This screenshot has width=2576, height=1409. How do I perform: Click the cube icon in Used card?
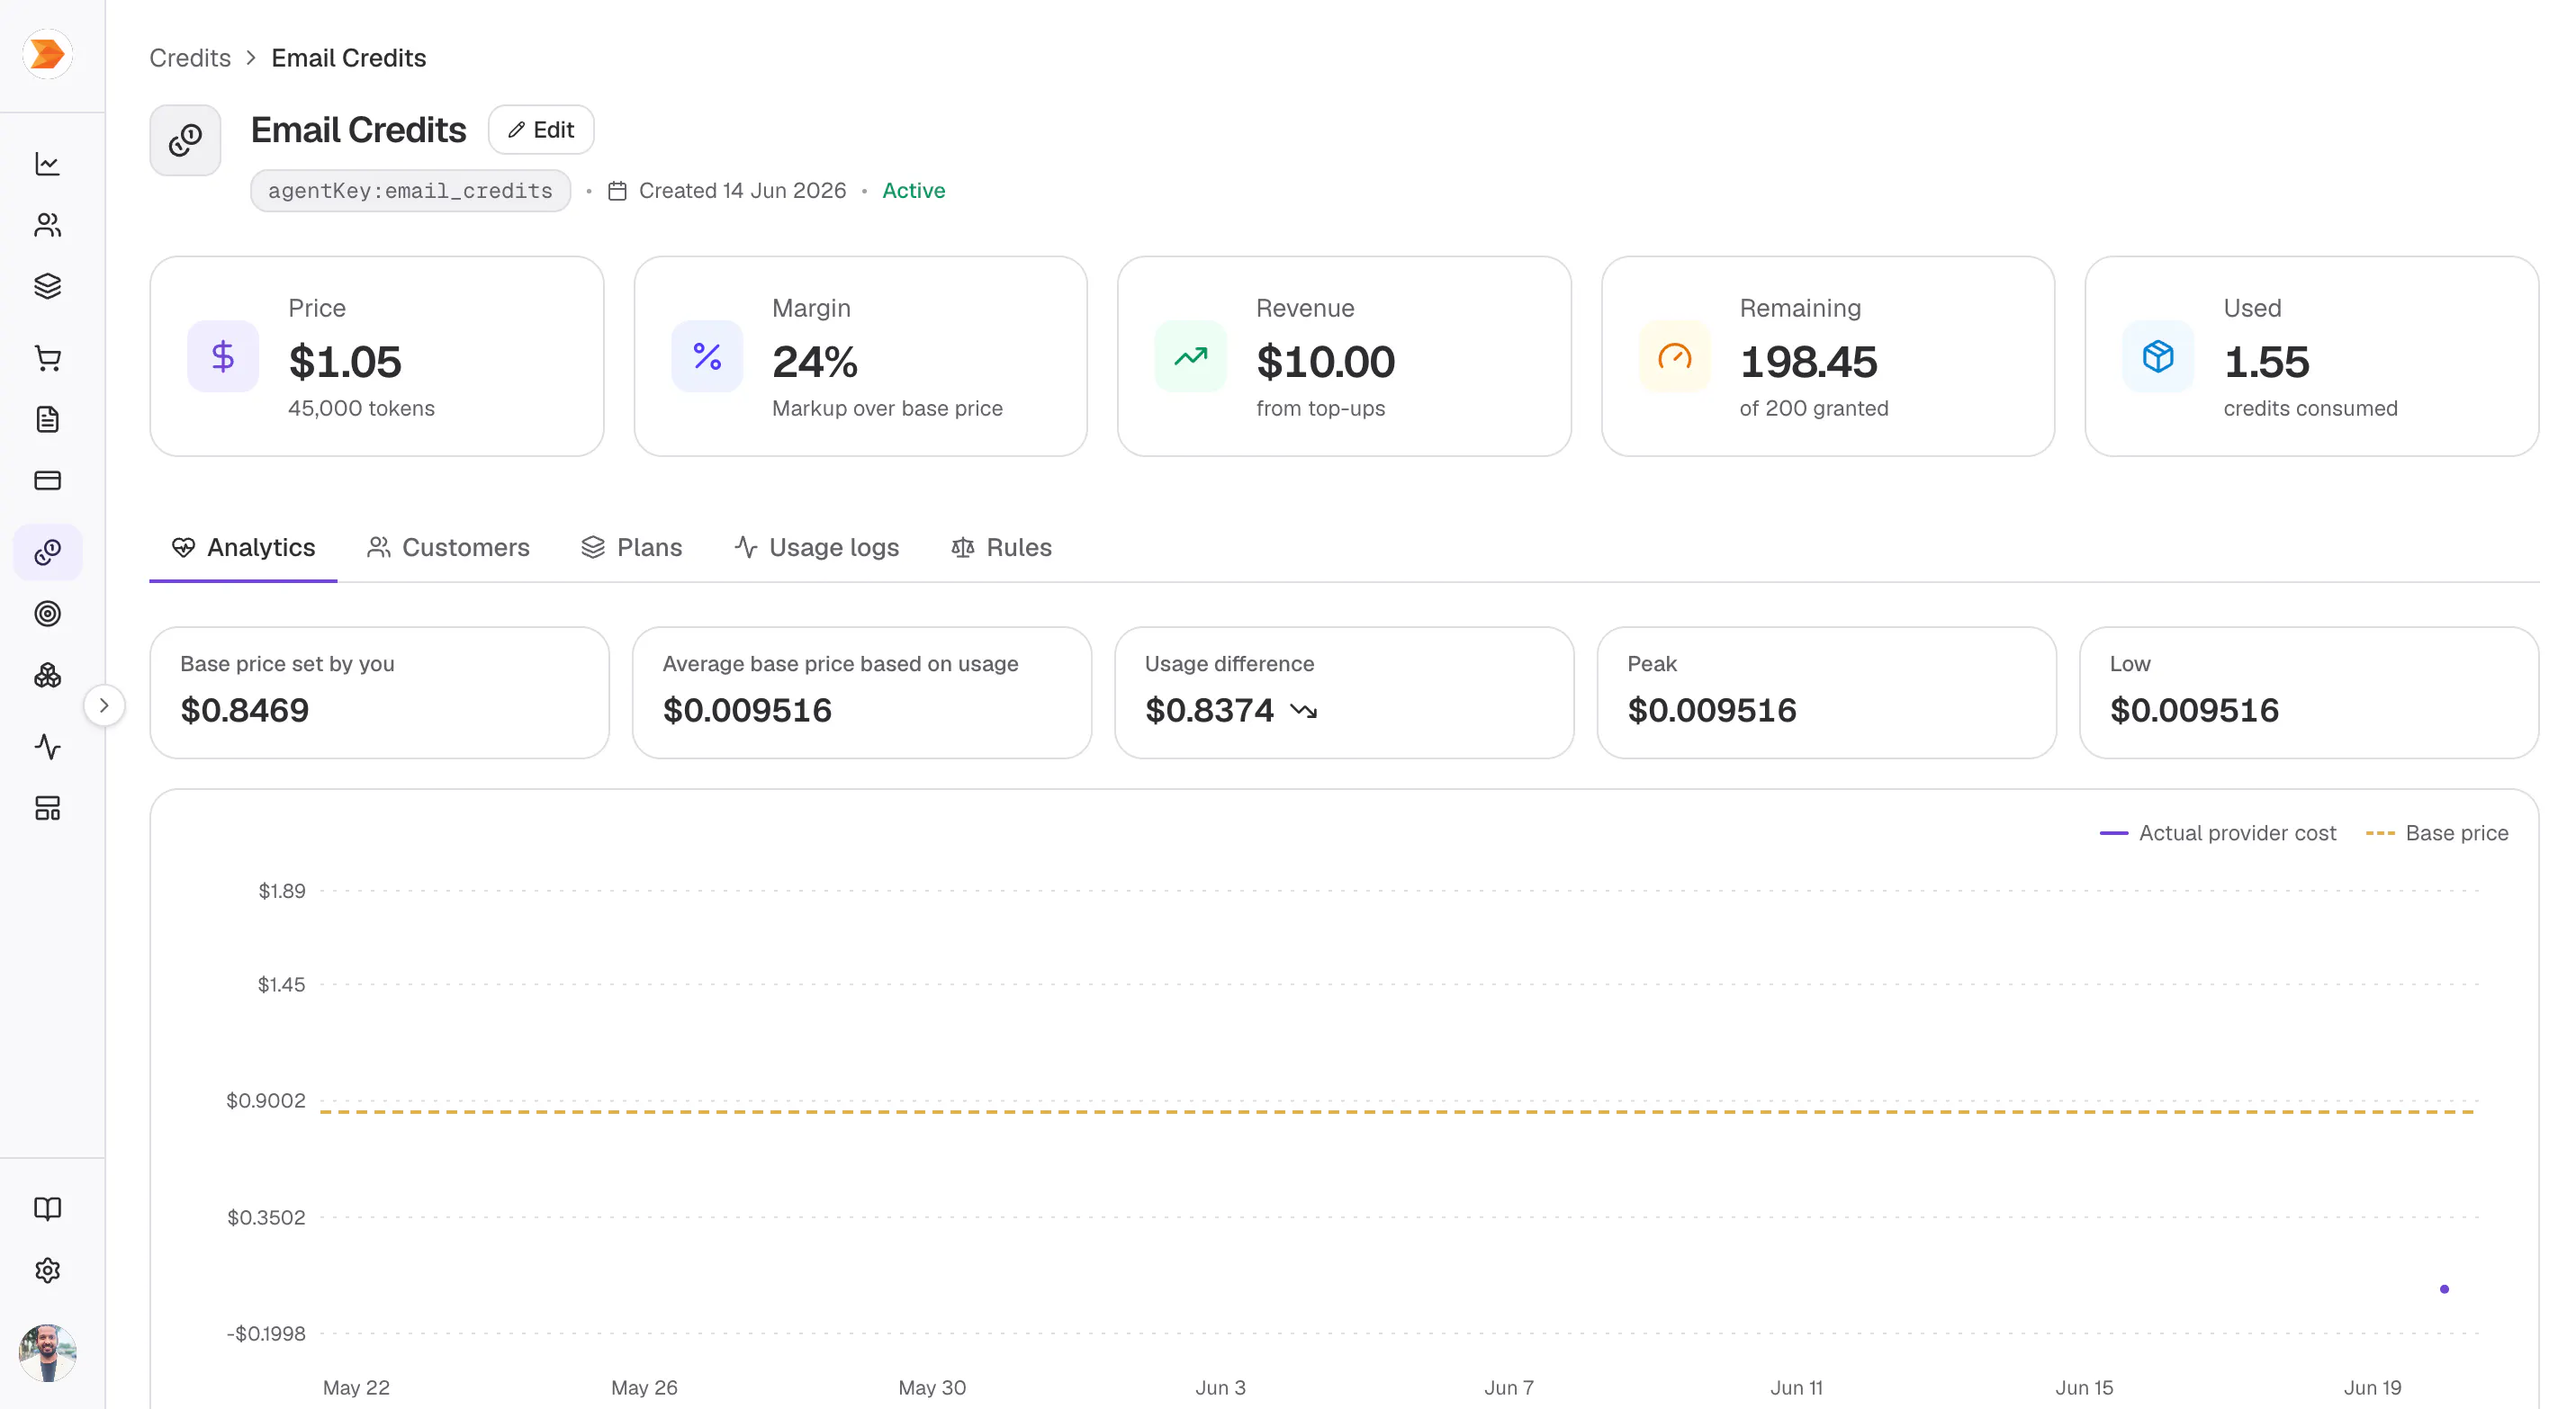(x=2158, y=356)
